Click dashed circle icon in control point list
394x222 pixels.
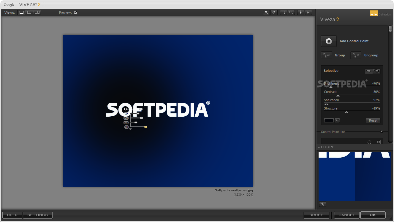[369, 142]
